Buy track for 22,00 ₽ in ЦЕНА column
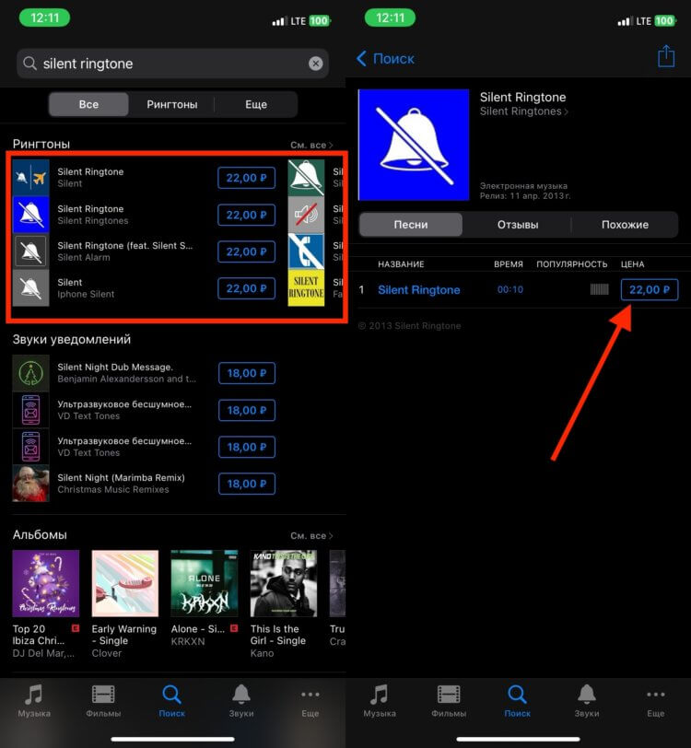The width and height of the screenshot is (691, 748). 649,289
